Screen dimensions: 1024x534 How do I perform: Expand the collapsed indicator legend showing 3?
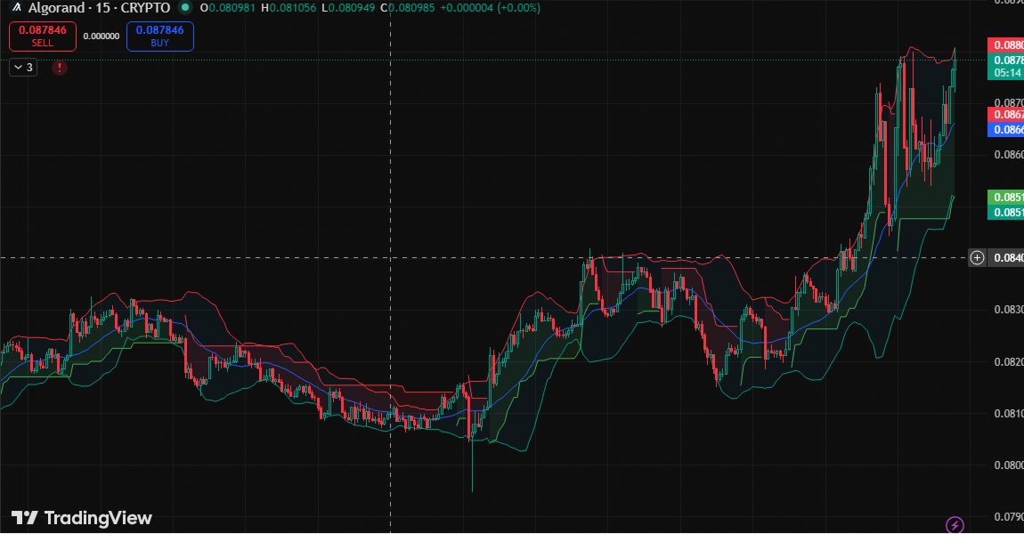pyautogui.click(x=23, y=68)
